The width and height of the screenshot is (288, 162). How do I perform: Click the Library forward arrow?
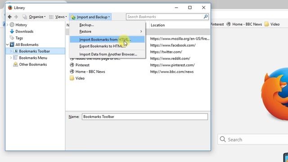16,17
